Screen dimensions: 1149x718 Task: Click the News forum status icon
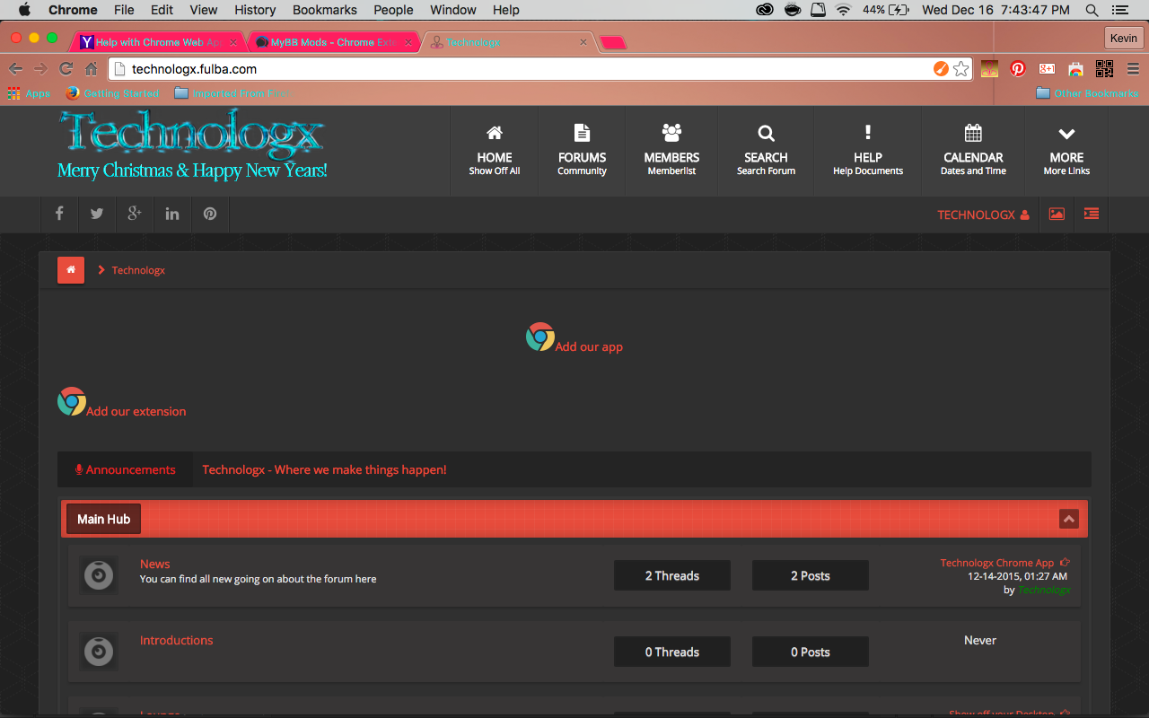click(99, 575)
